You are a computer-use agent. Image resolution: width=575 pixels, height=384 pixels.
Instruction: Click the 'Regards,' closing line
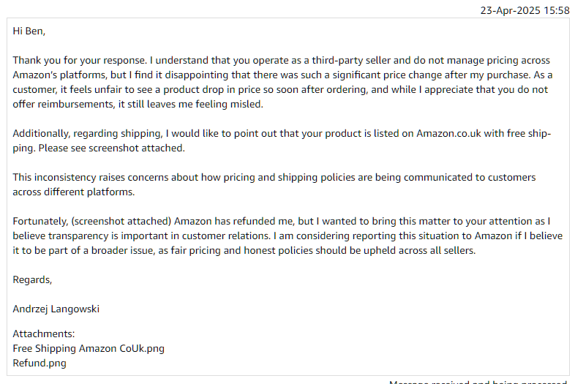click(x=32, y=280)
